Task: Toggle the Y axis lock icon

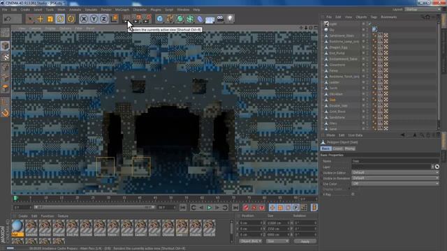Action: point(94,19)
